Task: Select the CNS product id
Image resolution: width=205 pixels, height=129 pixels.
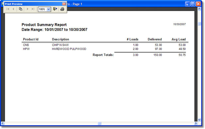Action: [26, 45]
